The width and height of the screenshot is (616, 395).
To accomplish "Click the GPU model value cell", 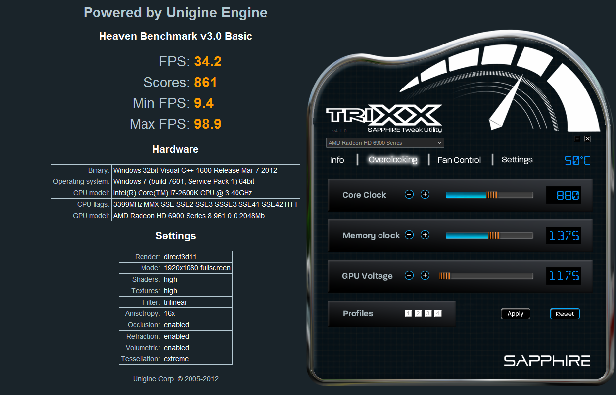I will (x=206, y=216).
